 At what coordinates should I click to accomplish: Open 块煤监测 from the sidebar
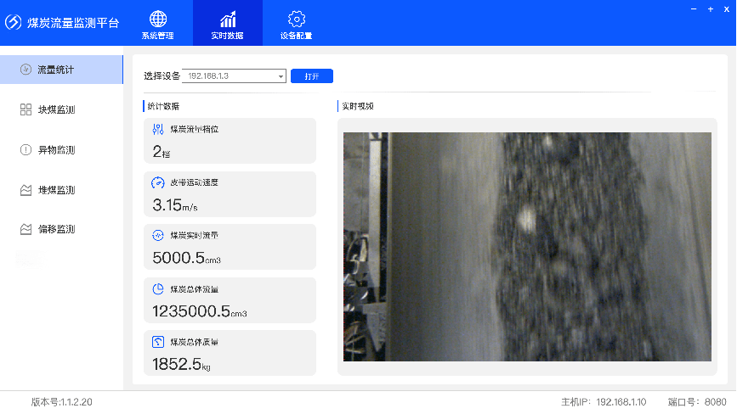61,109
